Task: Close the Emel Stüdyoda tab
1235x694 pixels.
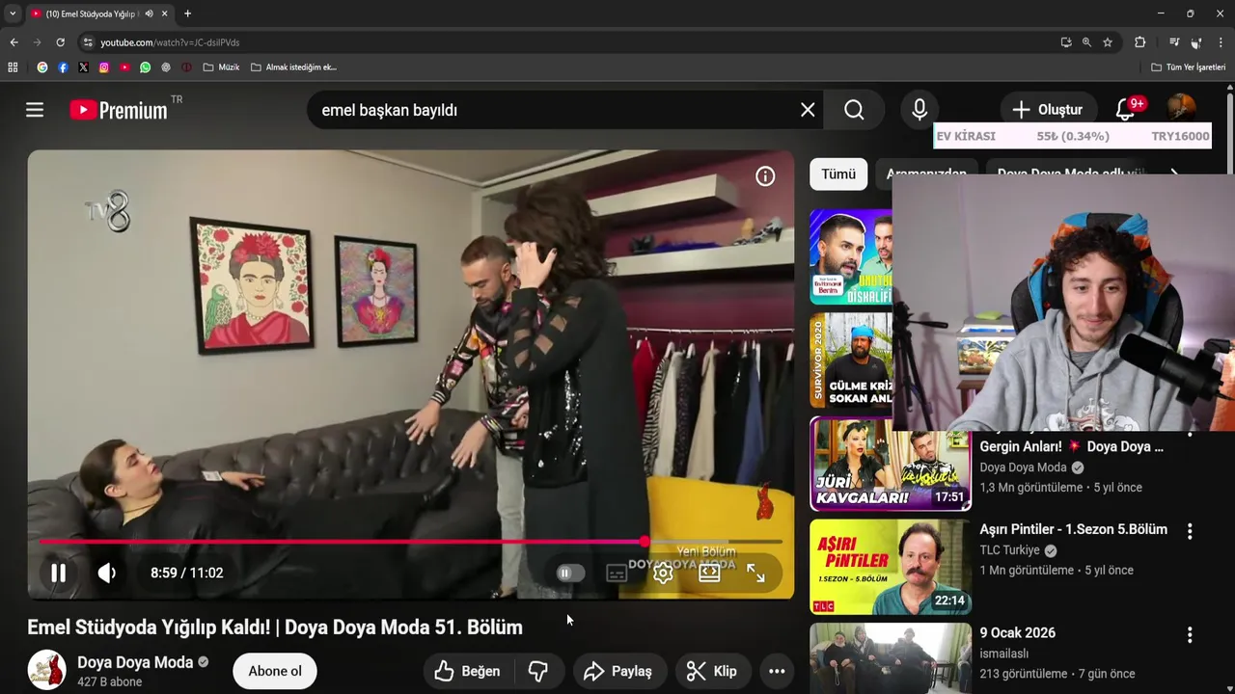Action: [x=165, y=13]
